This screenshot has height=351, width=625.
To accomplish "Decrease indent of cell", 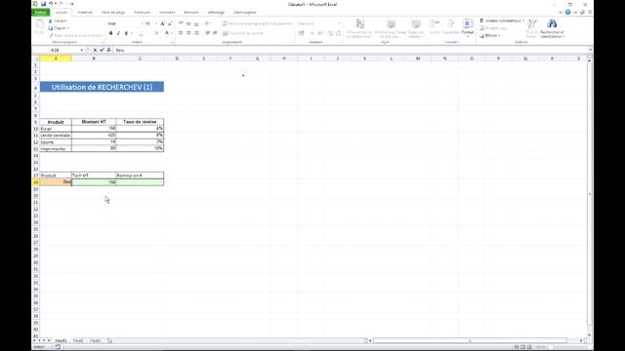I will (x=207, y=33).
